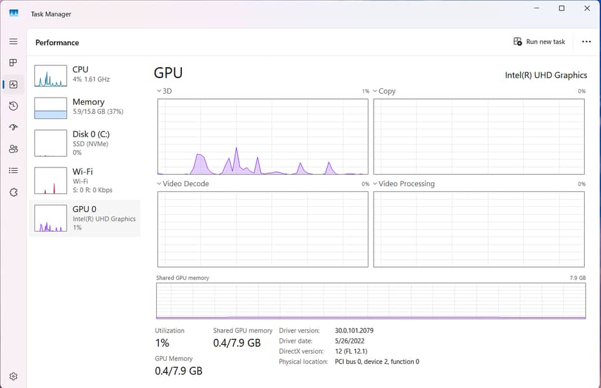This screenshot has width=601, height=388.
Task: Select CPU in the performance list
Action: [x=84, y=74]
